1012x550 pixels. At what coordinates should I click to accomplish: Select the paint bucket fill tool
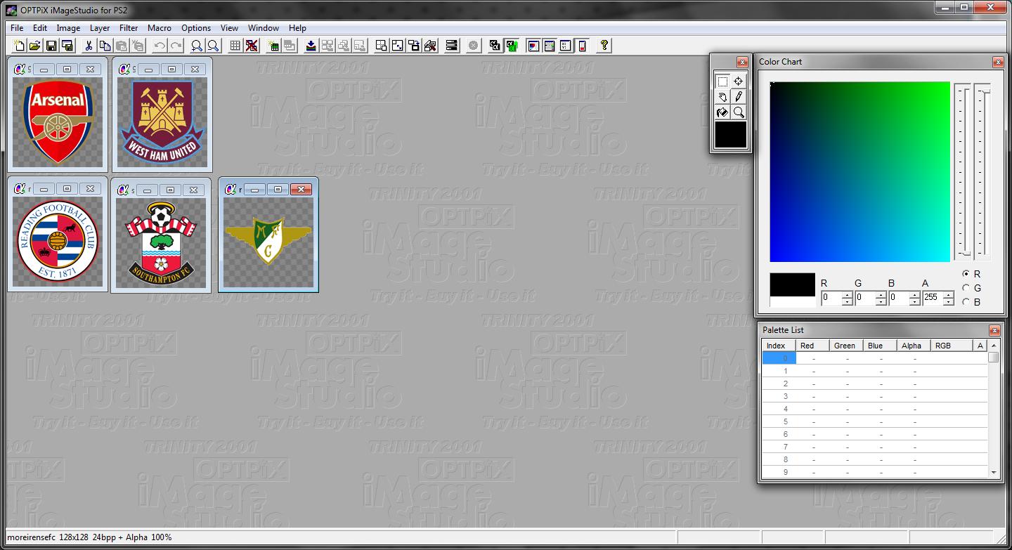tap(722, 112)
